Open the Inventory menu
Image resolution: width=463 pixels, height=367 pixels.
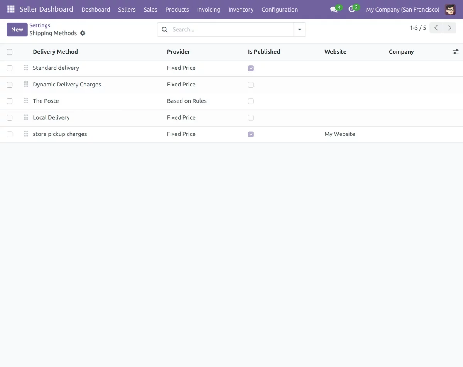click(x=241, y=10)
